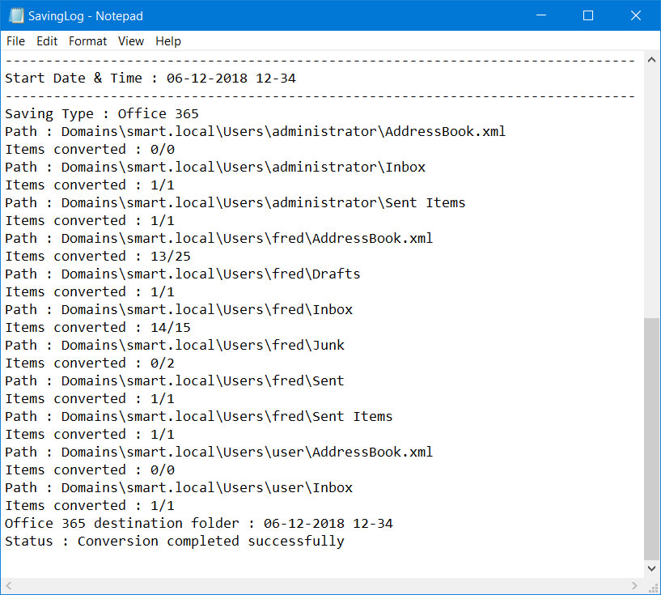Open the View menu
Image resolution: width=661 pixels, height=595 pixels.
(131, 41)
